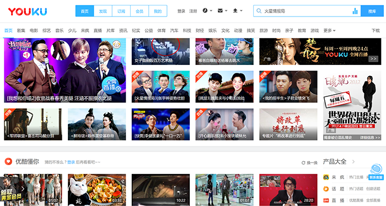
Task: Select the 发现 top navigation tab
Action: coord(103,11)
